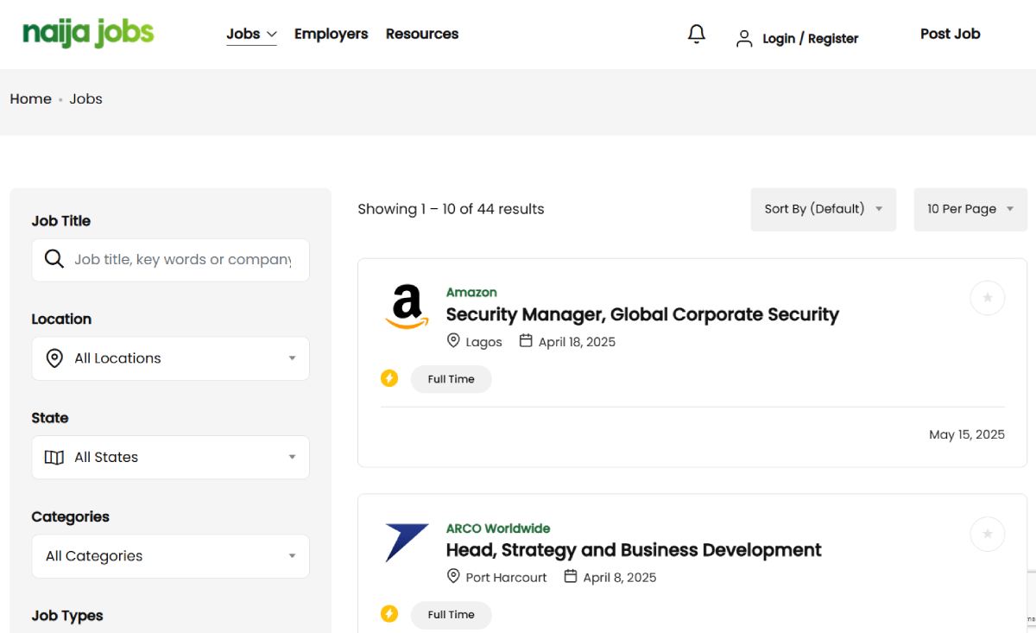Click the featured lightning badge on Amazon job
This screenshot has width=1036, height=633.
389,378
